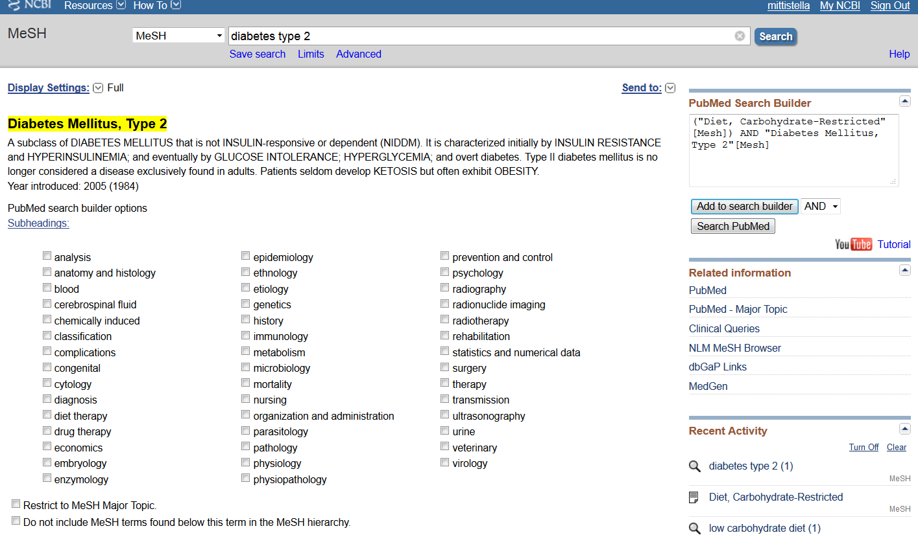Screen dimensions: 918x535
Task: Open the Resources dropdown menu
Action: click(95, 5)
